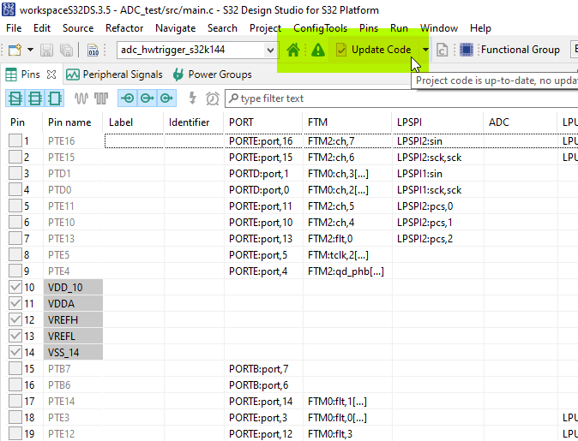578x441 pixels.
Task: Open the Update Code dropdown arrow
Action: pyautogui.click(x=425, y=50)
